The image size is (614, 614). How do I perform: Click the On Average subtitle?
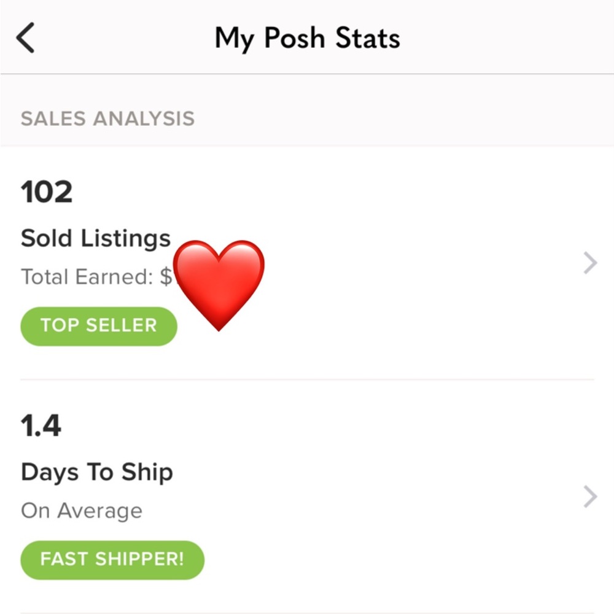[82, 511]
